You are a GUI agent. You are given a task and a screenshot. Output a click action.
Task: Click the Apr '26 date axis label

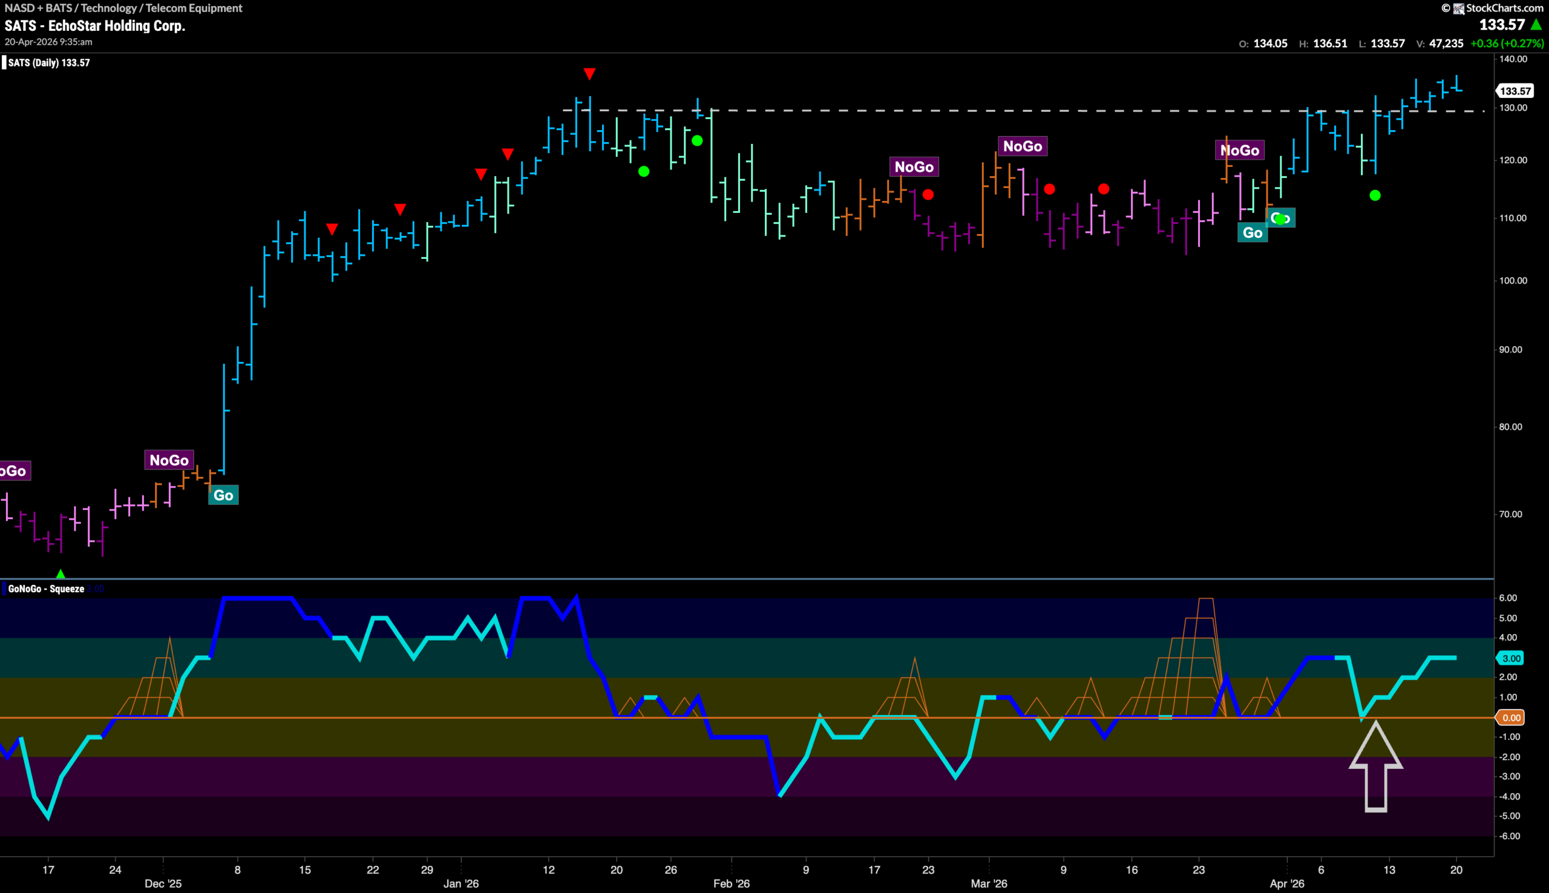[x=1287, y=883]
